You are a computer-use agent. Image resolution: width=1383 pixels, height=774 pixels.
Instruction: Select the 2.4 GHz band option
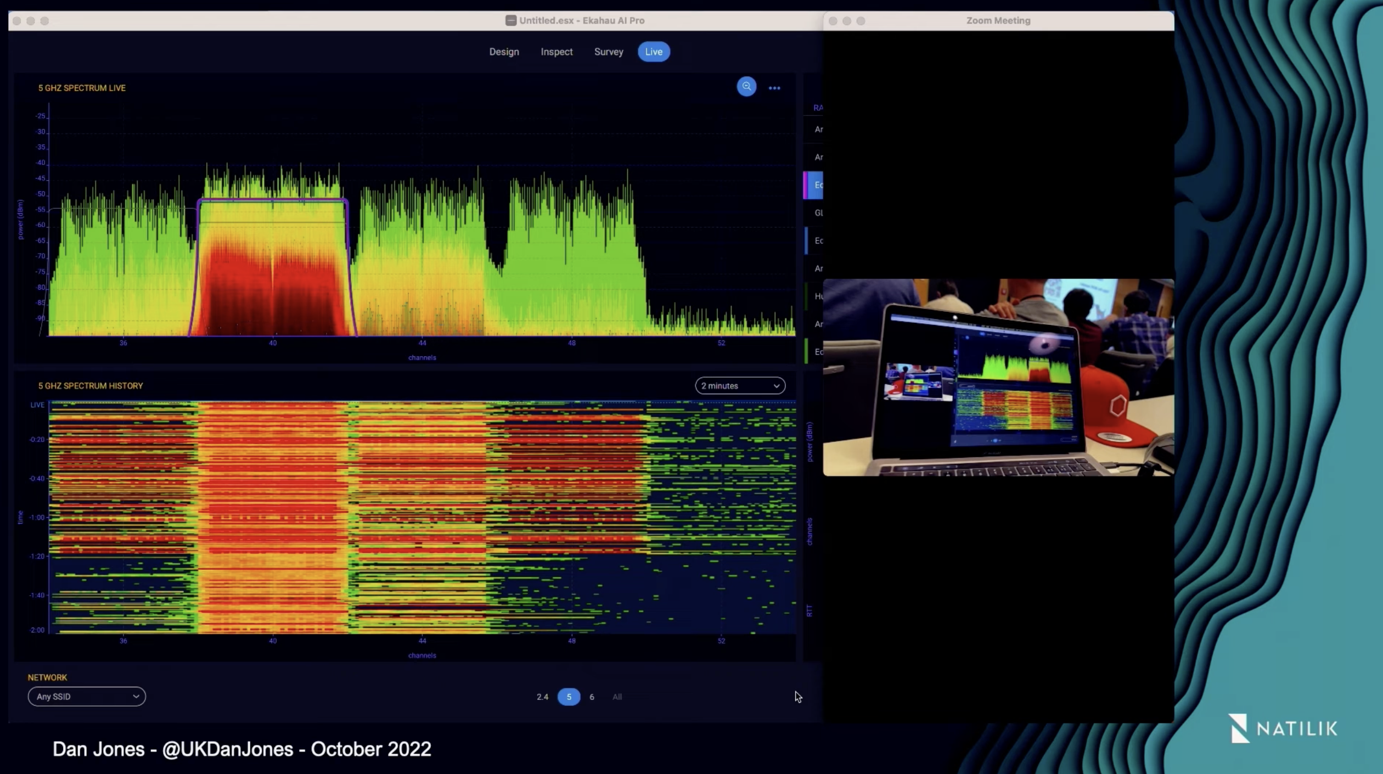(542, 697)
